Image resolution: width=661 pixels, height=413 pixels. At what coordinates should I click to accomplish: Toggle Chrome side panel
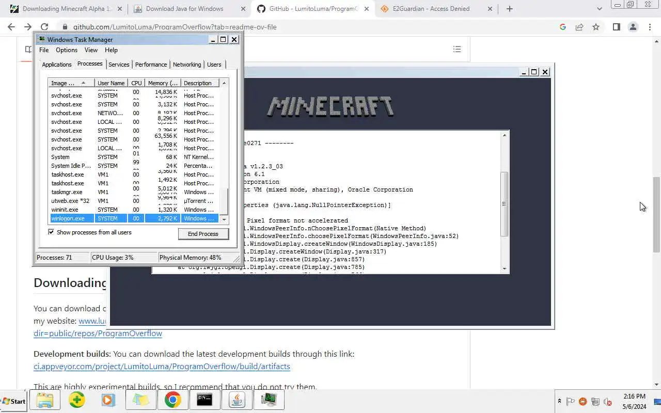pyautogui.click(x=616, y=27)
